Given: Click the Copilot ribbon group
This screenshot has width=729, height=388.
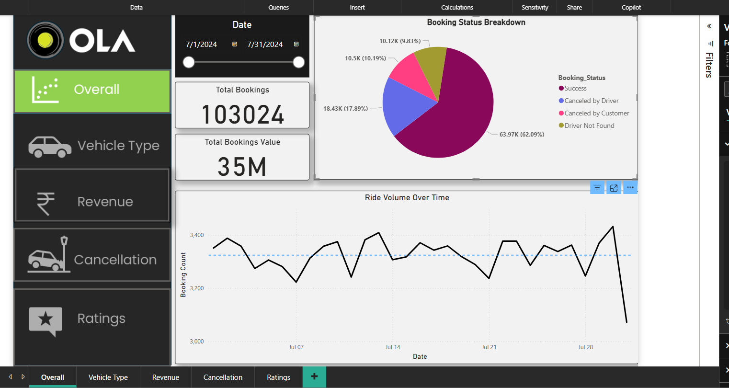Looking at the screenshot, I should pyautogui.click(x=631, y=7).
